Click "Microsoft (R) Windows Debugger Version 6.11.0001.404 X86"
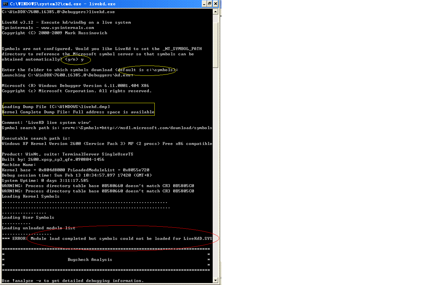Screen dimensions: 428x285 coord(76,86)
